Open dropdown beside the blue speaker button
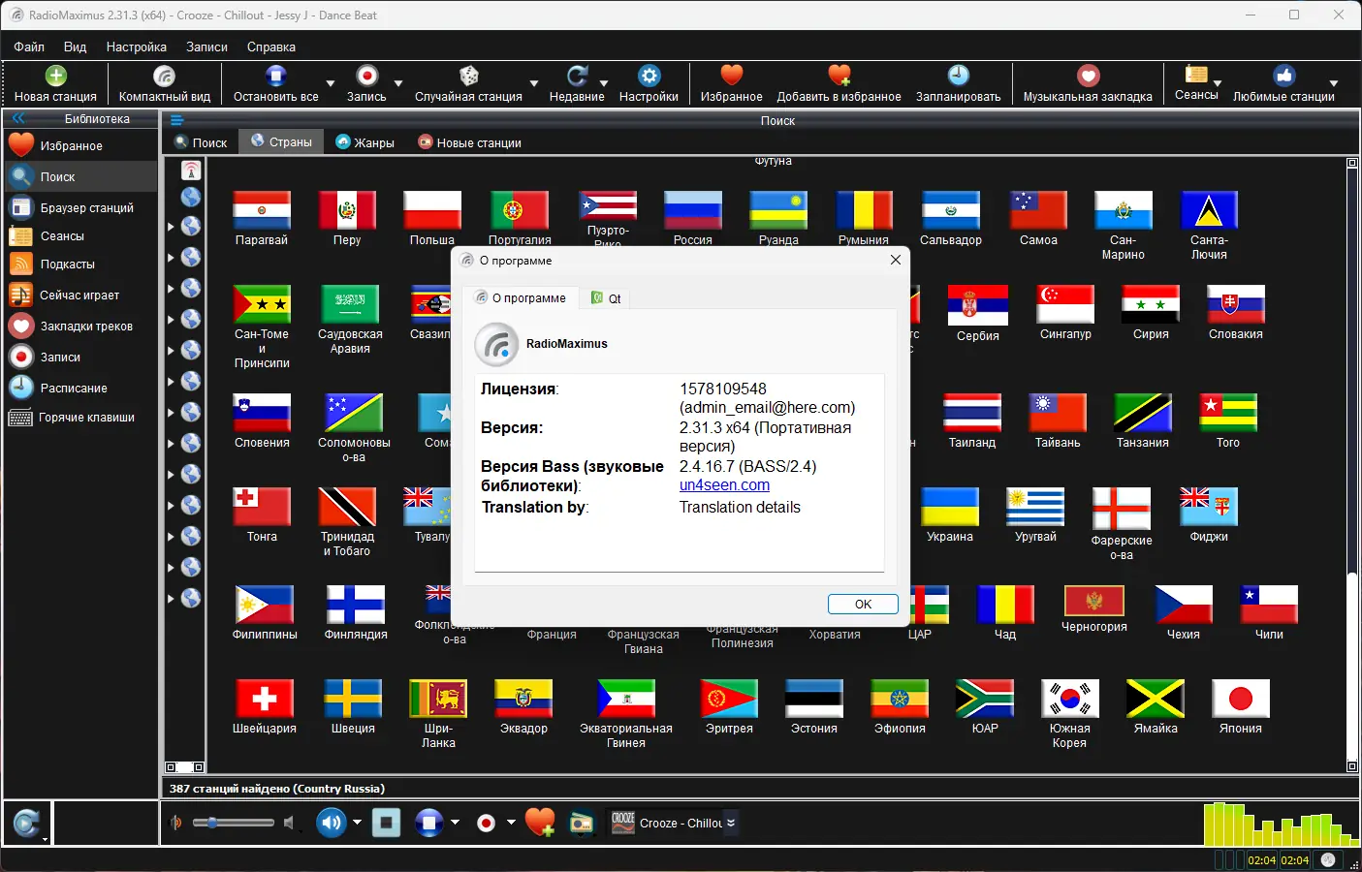Viewport: 1362px width, 872px height. [x=357, y=823]
